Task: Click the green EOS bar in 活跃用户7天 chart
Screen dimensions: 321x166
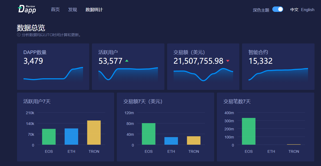Action: (49, 136)
